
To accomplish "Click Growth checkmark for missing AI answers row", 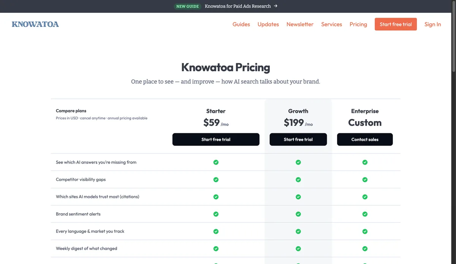I will (x=298, y=162).
